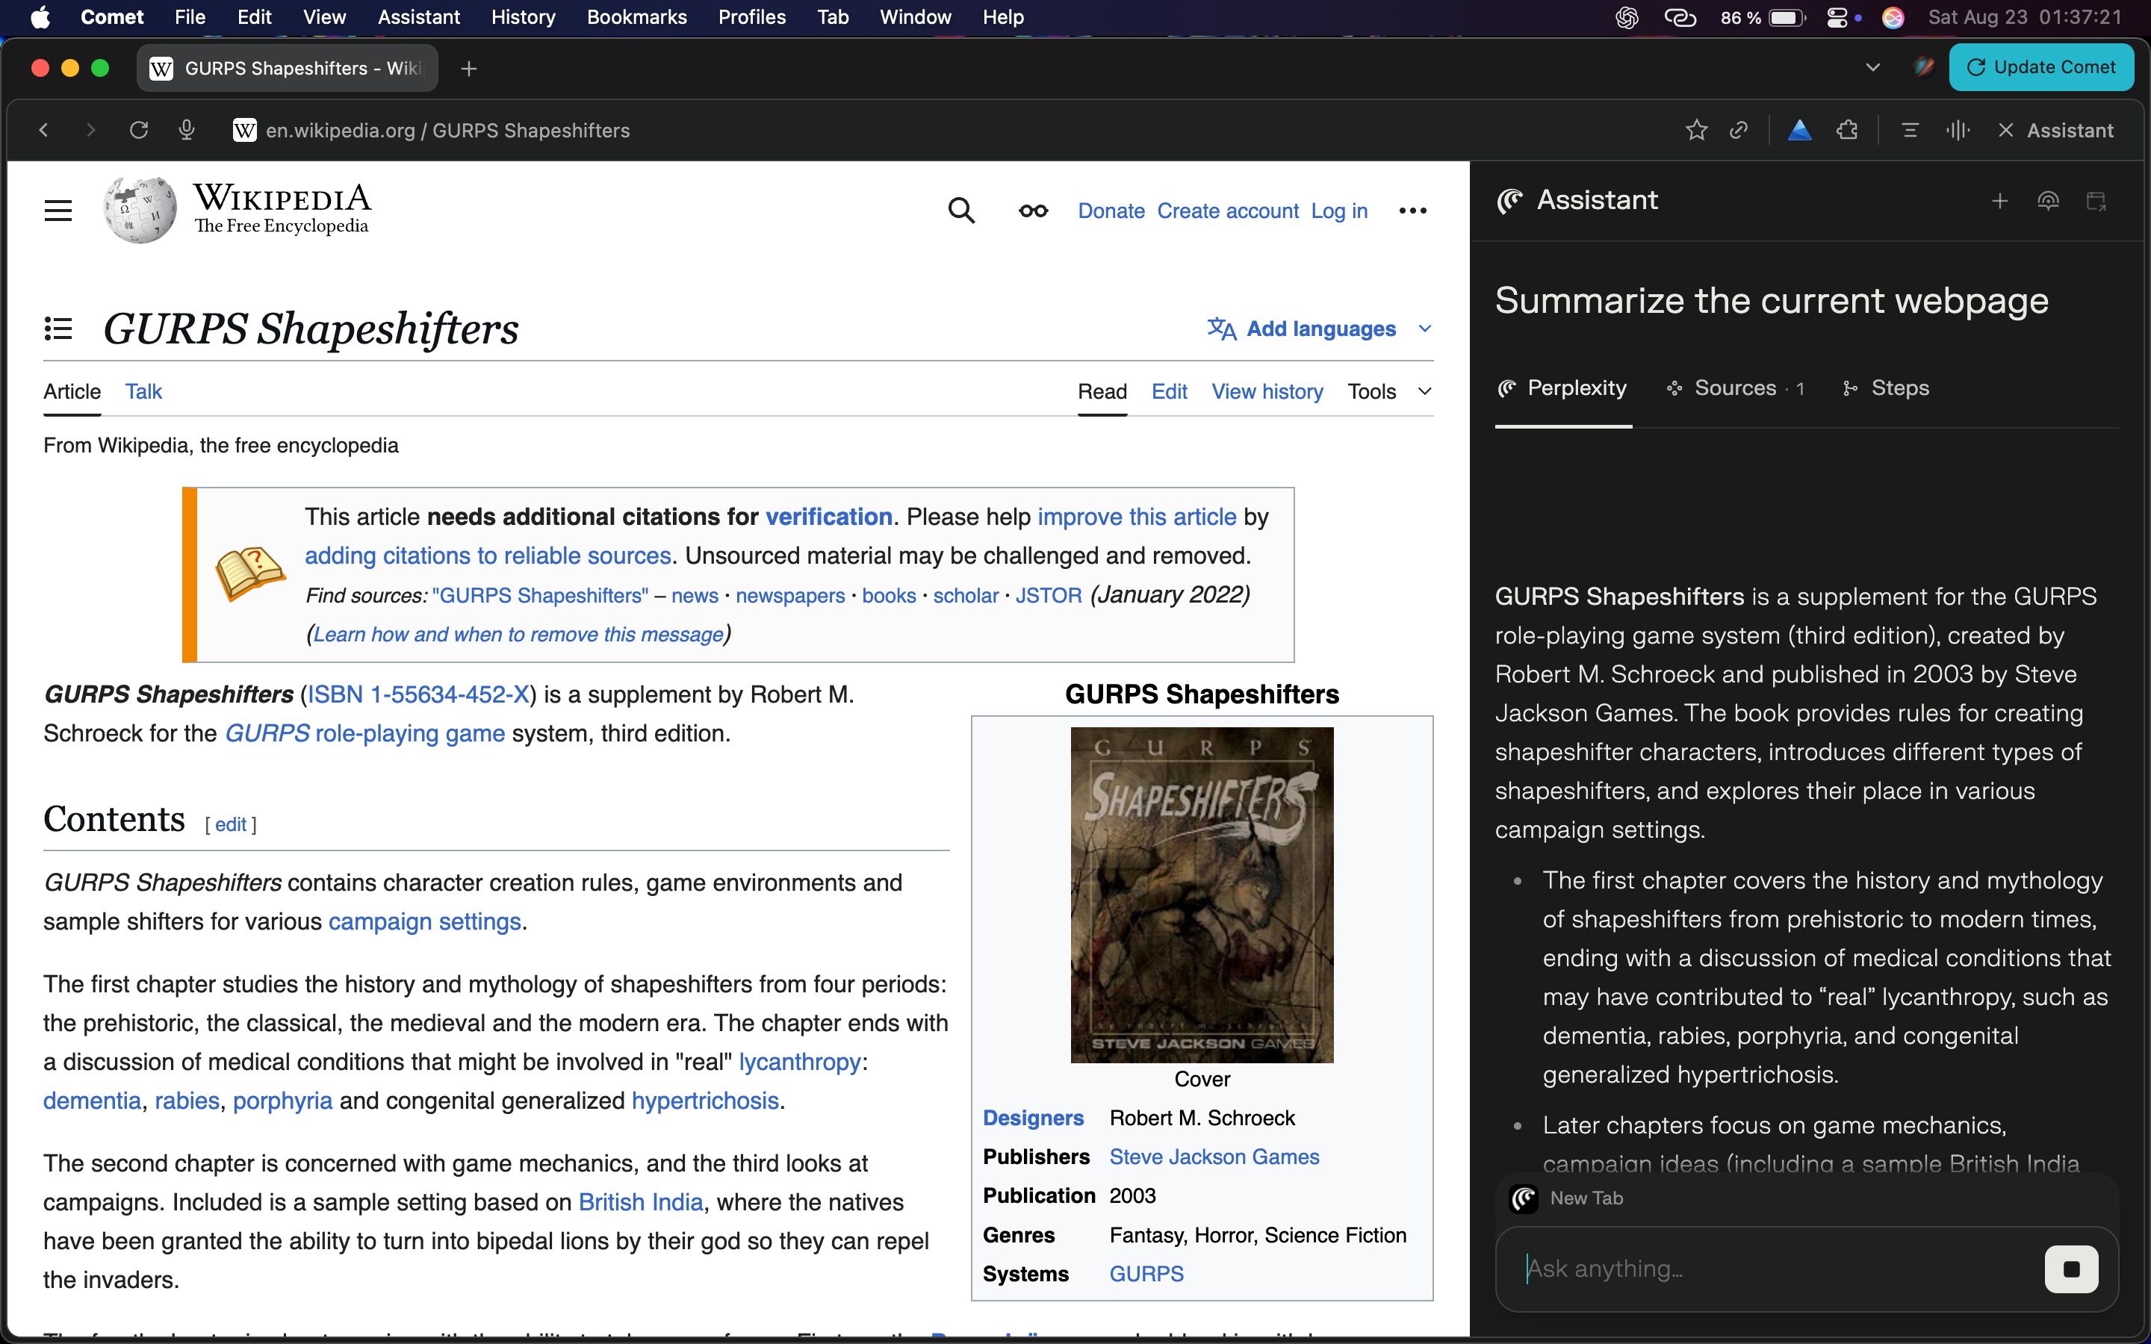Open the JSTOR find sources link

click(x=1048, y=596)
